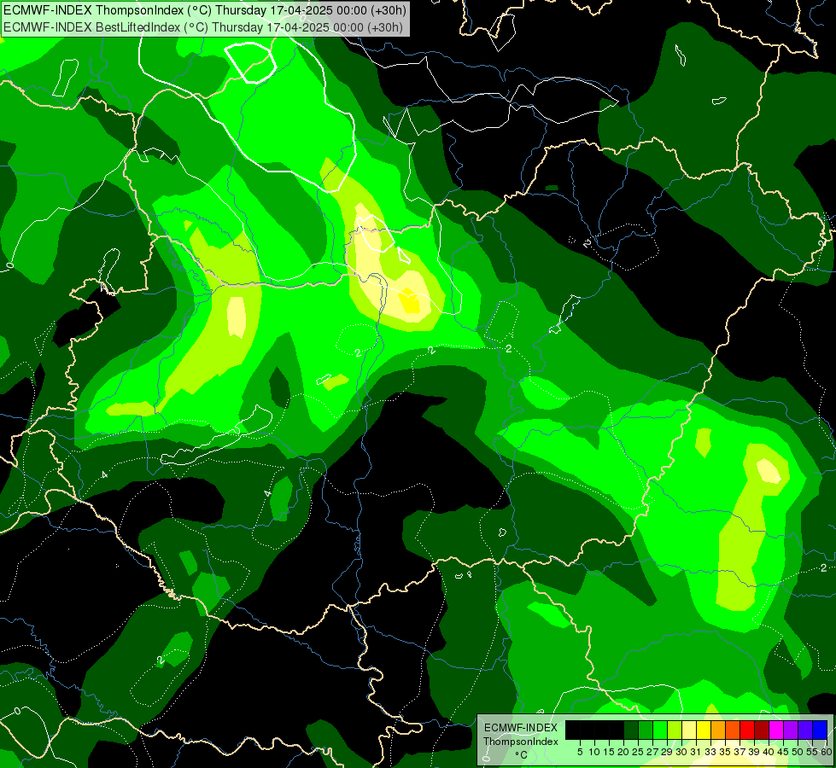Viewport: 836px width, 768px height.
Task: Click the legend tick value 37
Action: (x=740, y=752)
